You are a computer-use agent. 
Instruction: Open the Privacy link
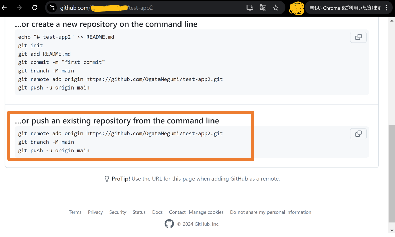click(x=95, y=212)
